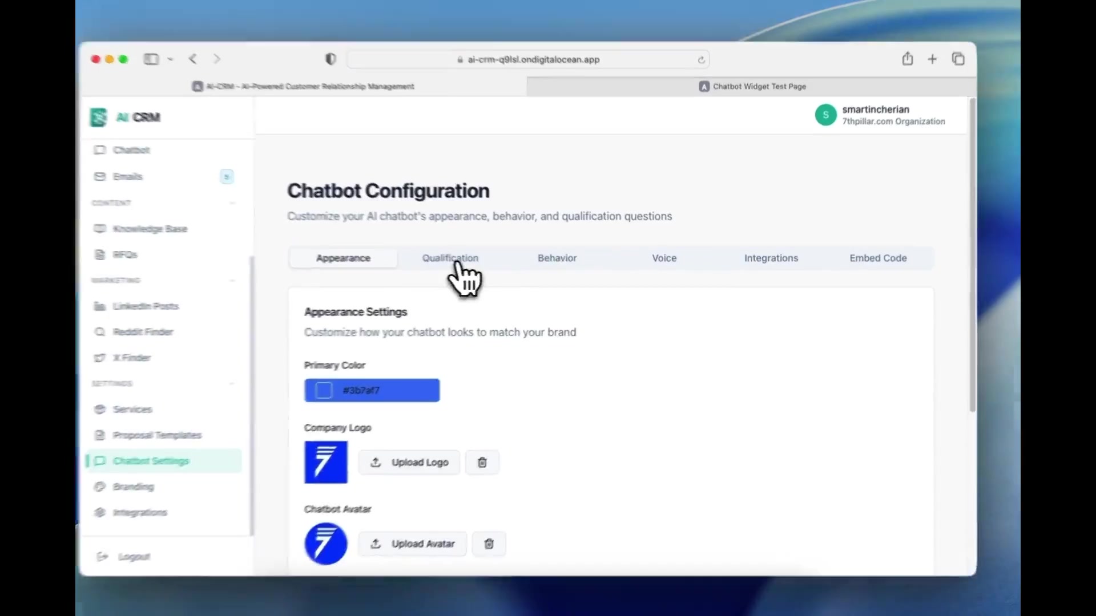Delete the company logo with trash icon
This screenshot has width=1096, height=616.
click(482, 463)
